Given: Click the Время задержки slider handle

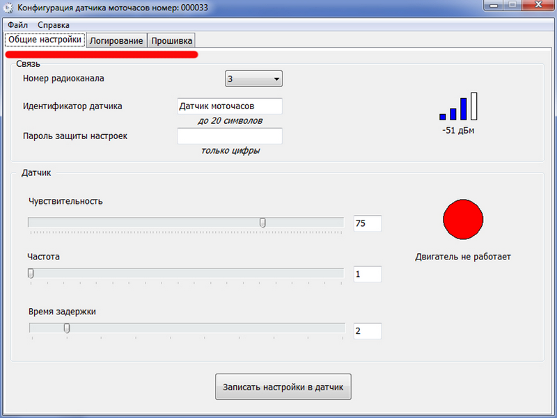Looking at the screenshot, I should pyautogui.click(x=67, y=328).
